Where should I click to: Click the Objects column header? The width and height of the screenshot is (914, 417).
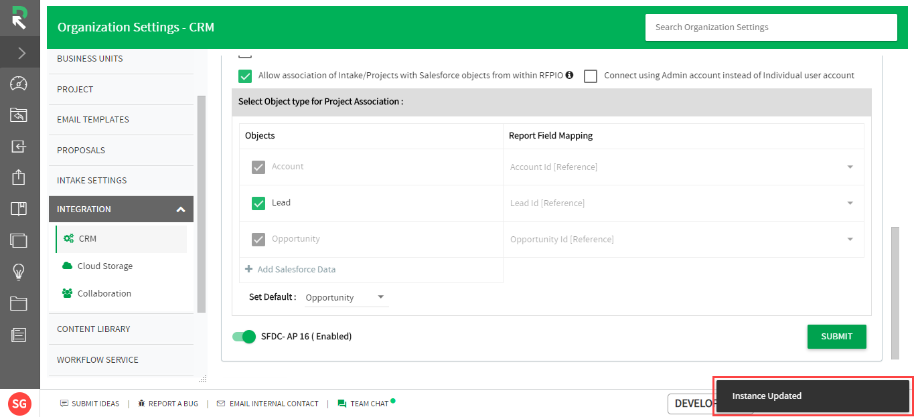pyautogui.click(x=260, y=136)
